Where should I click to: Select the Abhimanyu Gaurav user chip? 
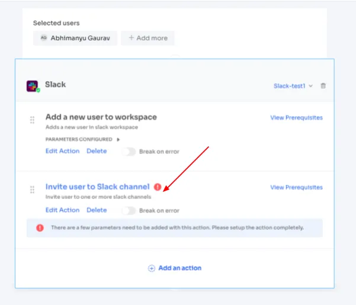[x=75, y=38]
